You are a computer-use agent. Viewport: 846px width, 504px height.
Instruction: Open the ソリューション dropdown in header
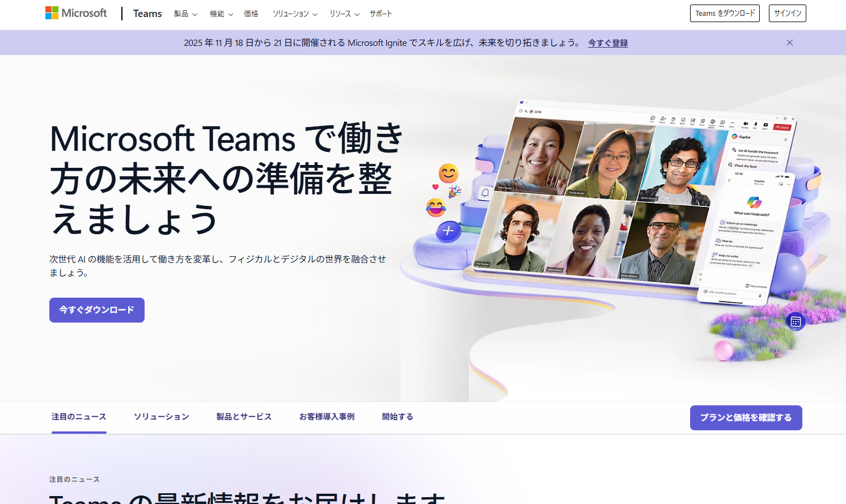295,14
